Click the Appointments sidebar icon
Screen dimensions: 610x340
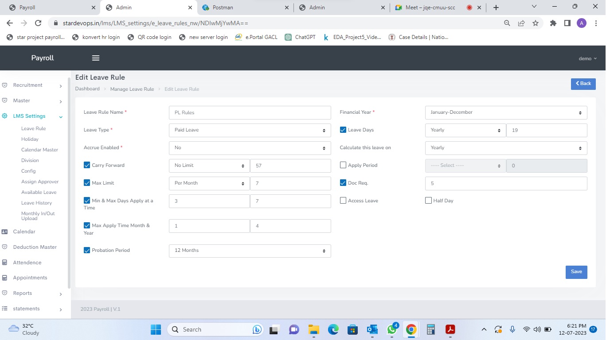[x=5, y=278]
